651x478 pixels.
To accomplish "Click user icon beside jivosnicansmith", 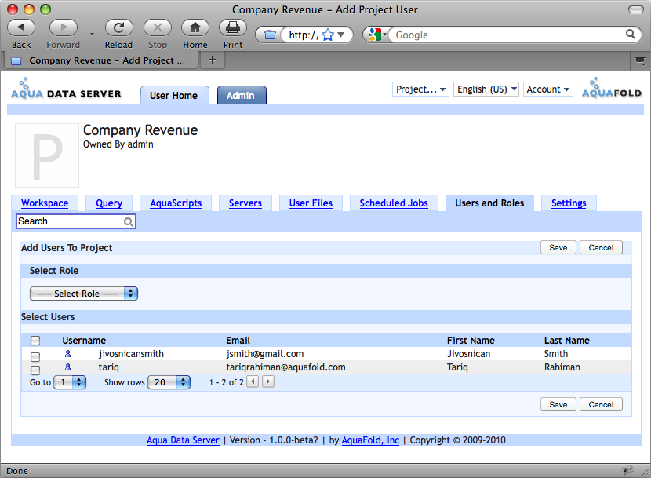I will [67, 354].
